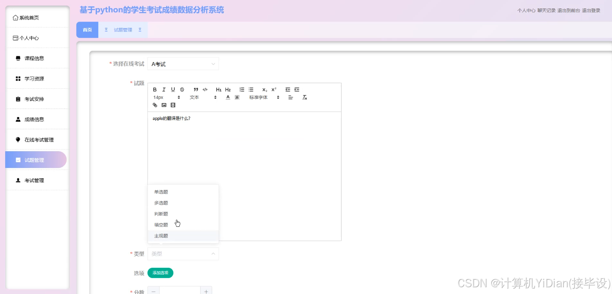
Task: Open the code view icon in the editor
Action: tap(205, 89)
